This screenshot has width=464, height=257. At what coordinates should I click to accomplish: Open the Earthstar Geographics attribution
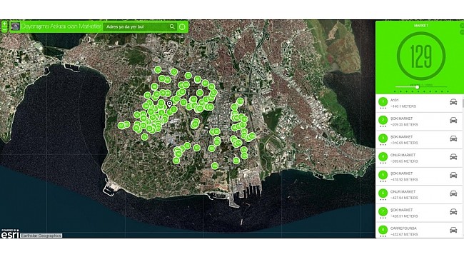coord(41,236)
